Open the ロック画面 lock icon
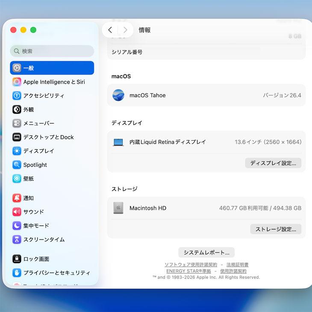 click(17, 259)
